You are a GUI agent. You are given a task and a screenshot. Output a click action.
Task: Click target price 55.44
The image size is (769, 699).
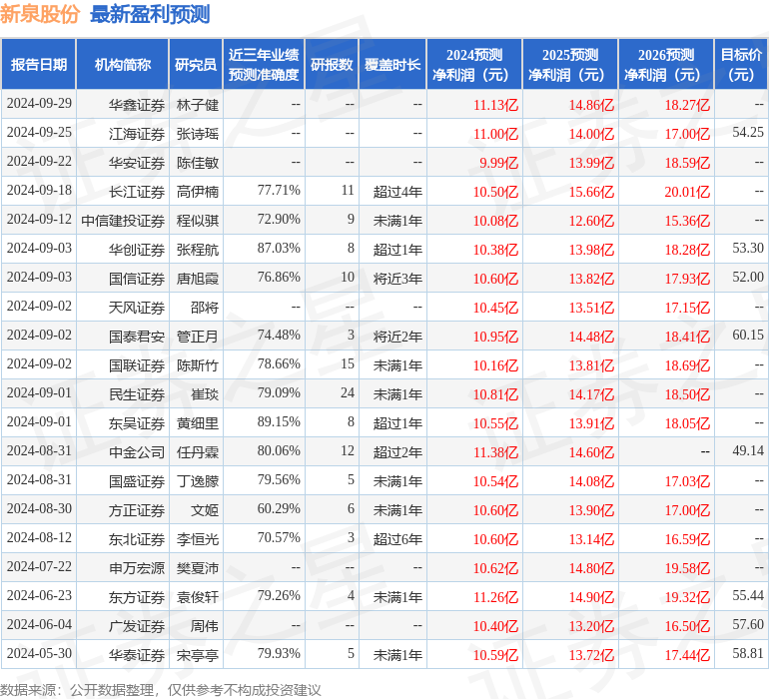tap(748, 595)
